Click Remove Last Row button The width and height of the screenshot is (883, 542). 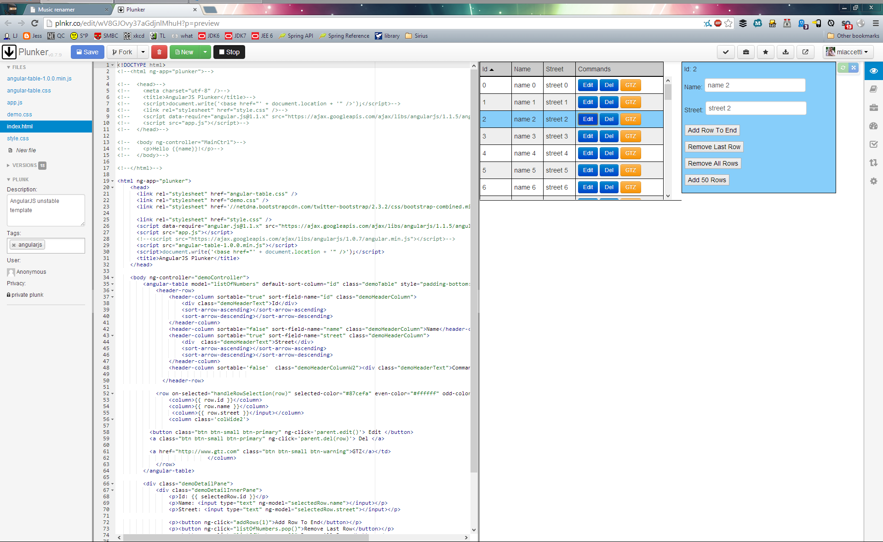coord(714,147)
